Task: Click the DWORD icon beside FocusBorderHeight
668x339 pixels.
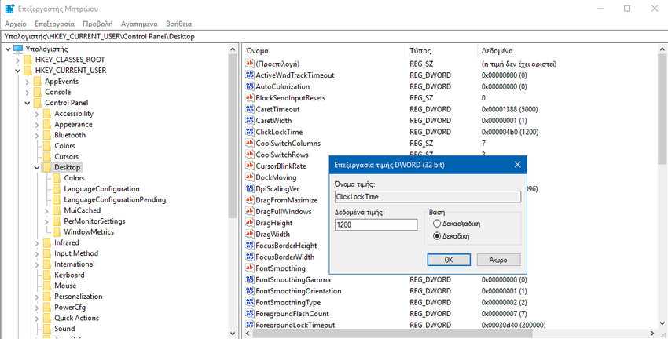Action: point(250,246)
